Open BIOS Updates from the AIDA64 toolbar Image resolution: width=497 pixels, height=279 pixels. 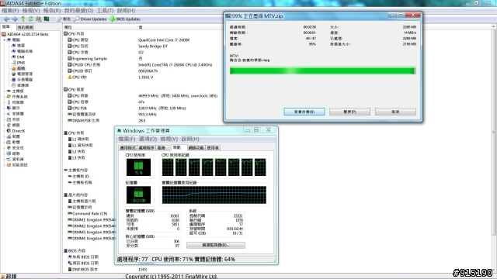pyautogui.click(x=124, y=19)
